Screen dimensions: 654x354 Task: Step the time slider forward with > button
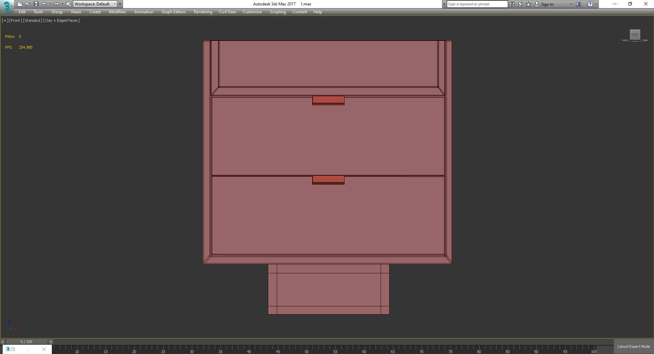(x=50, y=342)
